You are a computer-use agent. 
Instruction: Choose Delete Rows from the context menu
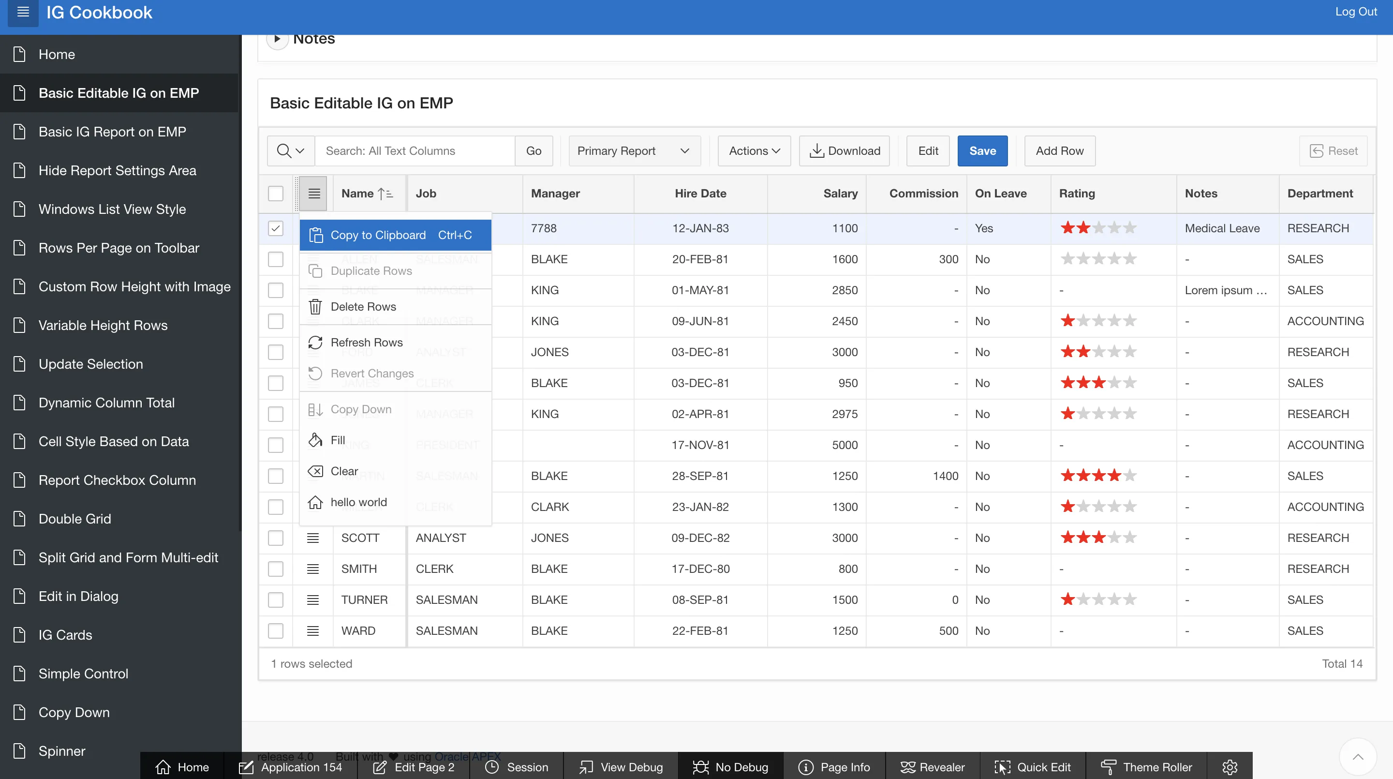tap(363, 307)
